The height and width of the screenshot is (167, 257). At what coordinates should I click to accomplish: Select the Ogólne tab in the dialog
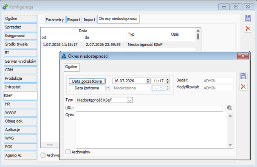tap(72, 67)
